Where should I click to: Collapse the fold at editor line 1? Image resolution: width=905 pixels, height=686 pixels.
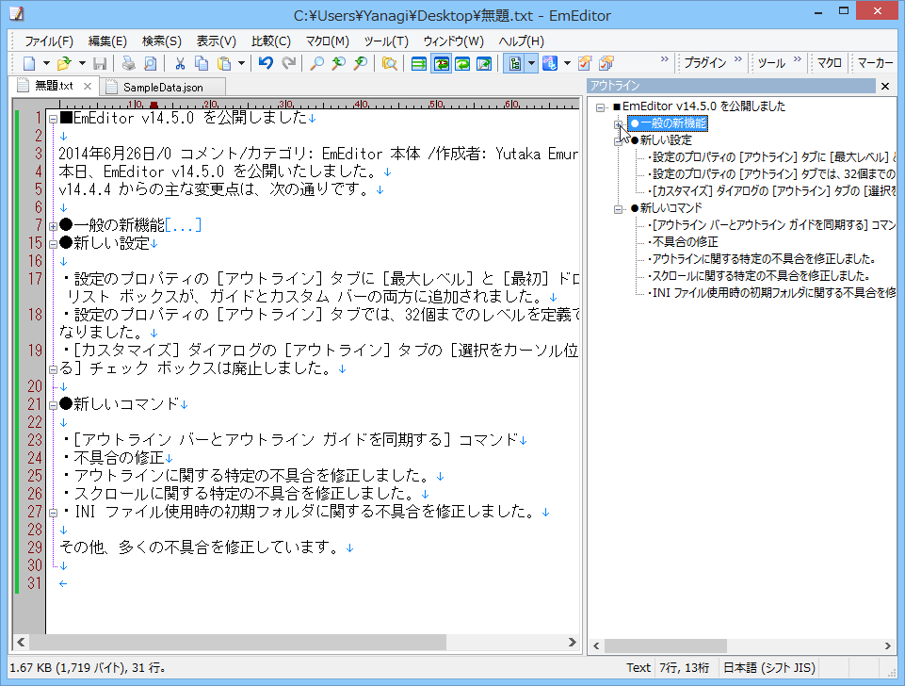pyautogui.click(x=53, y=120)
